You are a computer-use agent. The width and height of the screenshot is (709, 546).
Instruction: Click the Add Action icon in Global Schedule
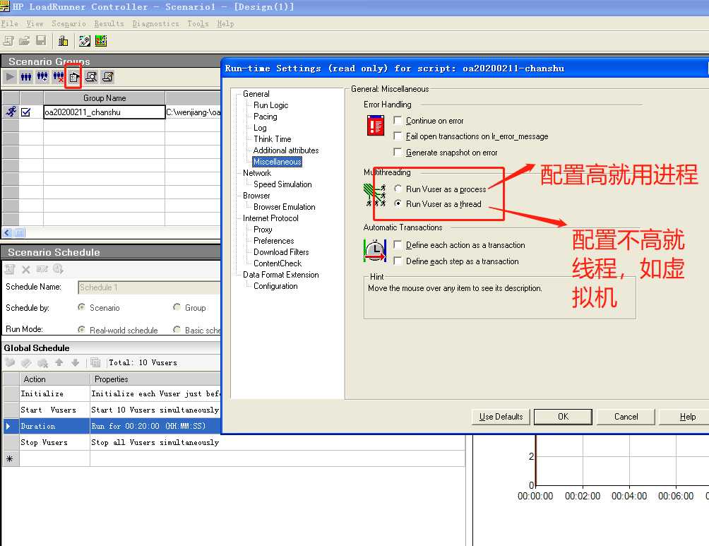point(10,362)
